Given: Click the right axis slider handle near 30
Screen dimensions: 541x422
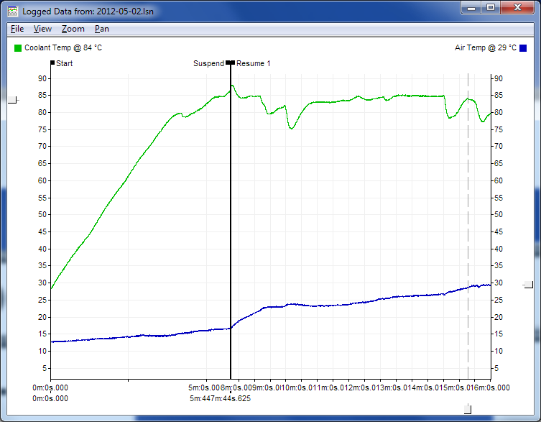Looking at the screenshot, I should 528,285.
